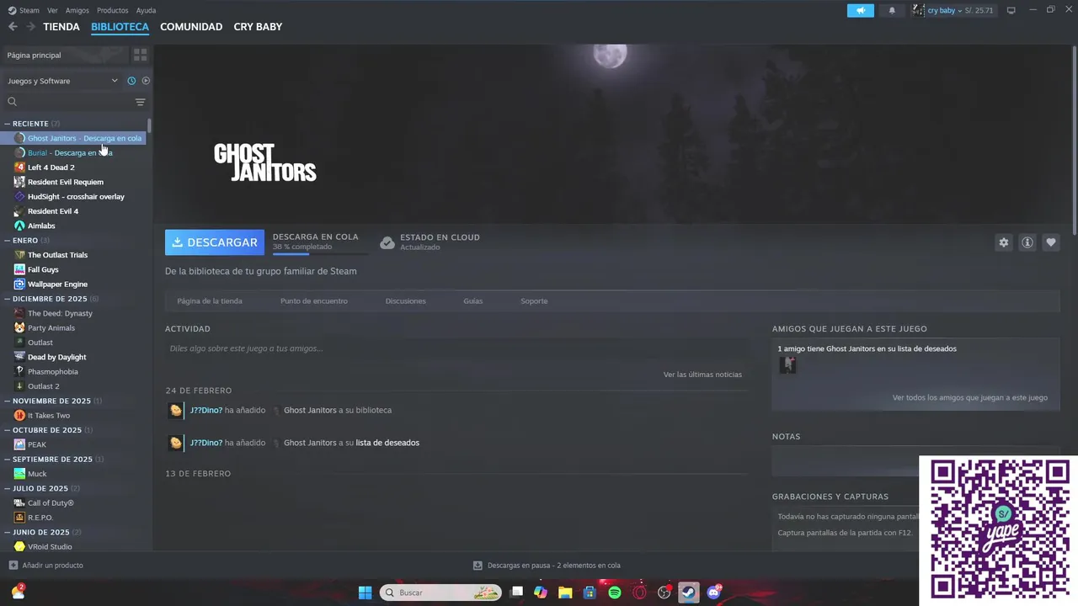The height and width of the screenshot is (606, 1078).
Task: Collapse the JUNIO DE 2025 section
Action: 8,533
